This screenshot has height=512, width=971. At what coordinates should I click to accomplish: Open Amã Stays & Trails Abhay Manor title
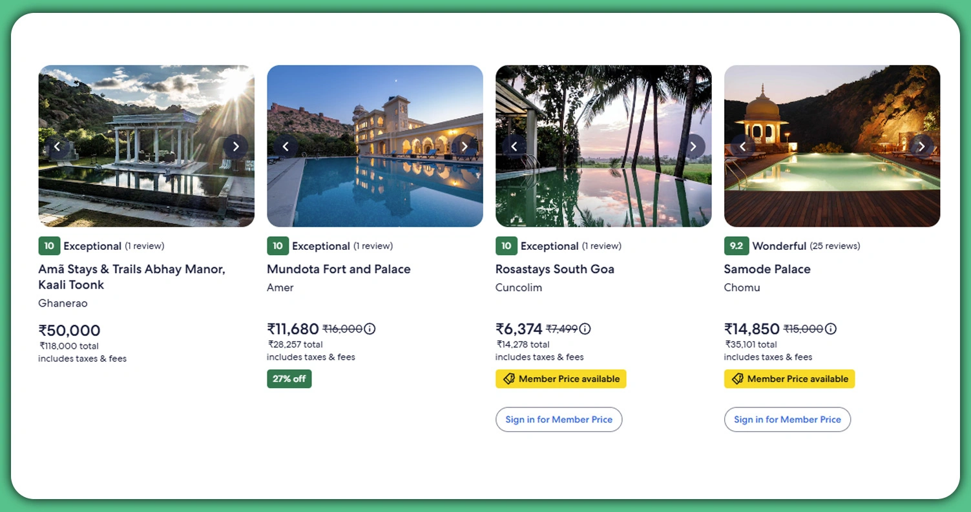pos(132,276)
